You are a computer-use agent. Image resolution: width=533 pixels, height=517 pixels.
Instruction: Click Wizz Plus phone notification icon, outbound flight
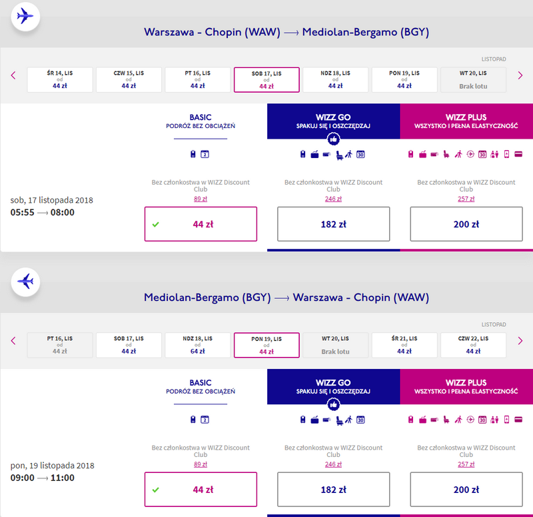coord(506,154)
